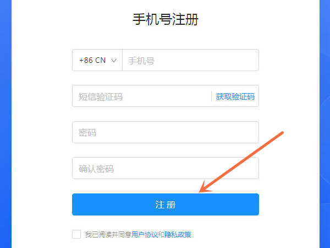
Task: Click the 手机号注册 page heading
Action: [166, 19]
